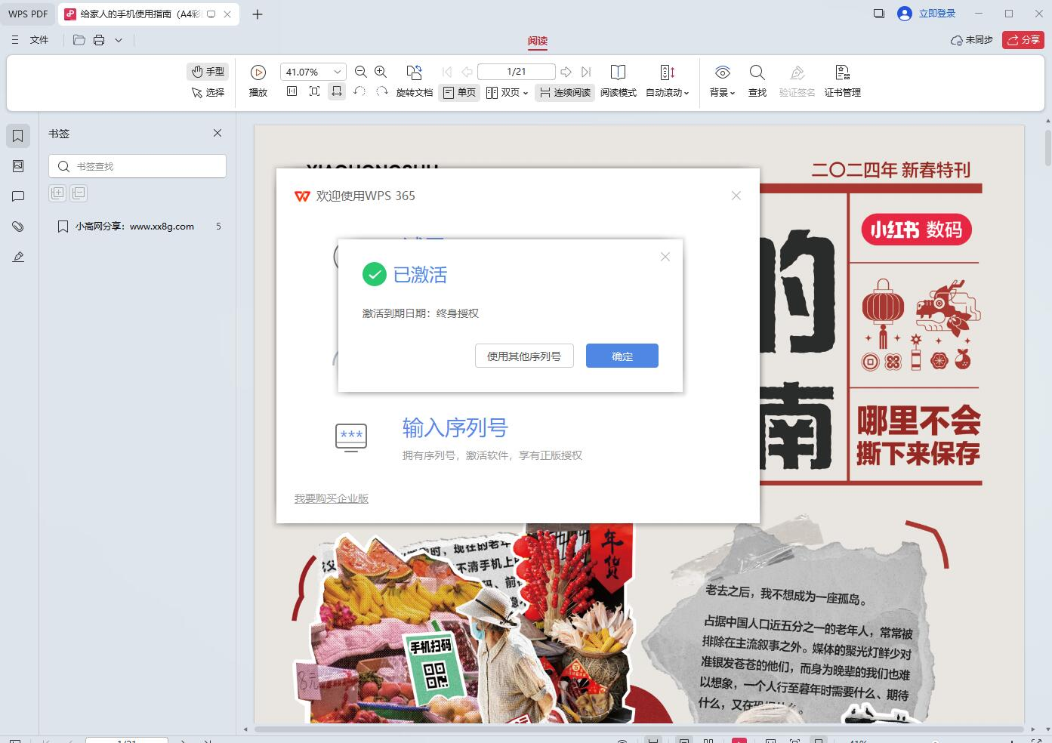1052x743 pixels.
Task: Click the zoom in magnifier icon
Action: (x=381, y=72)
